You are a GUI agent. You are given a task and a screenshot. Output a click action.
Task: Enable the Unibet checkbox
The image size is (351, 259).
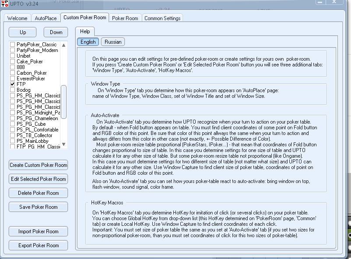pos(13,56)
